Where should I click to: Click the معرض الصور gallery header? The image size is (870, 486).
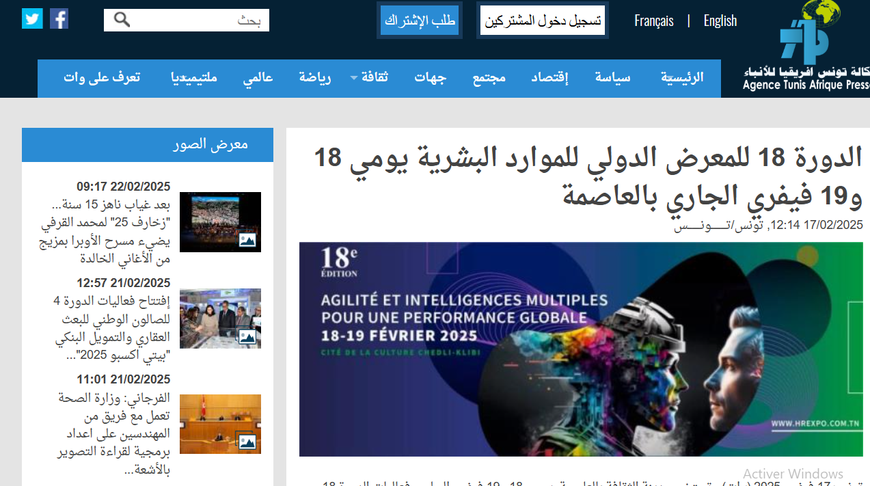tap(148, 145)
